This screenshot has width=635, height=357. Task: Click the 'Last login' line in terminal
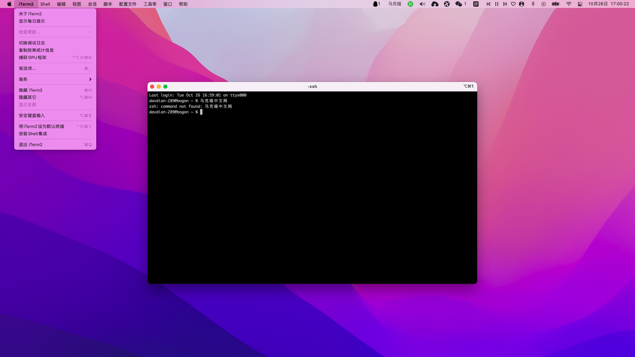[198, 95]
